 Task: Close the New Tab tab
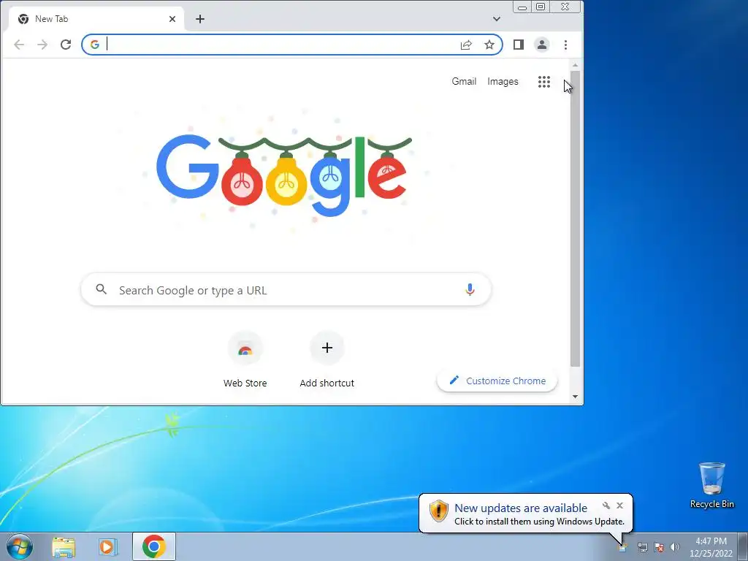[x=172, y=19]
